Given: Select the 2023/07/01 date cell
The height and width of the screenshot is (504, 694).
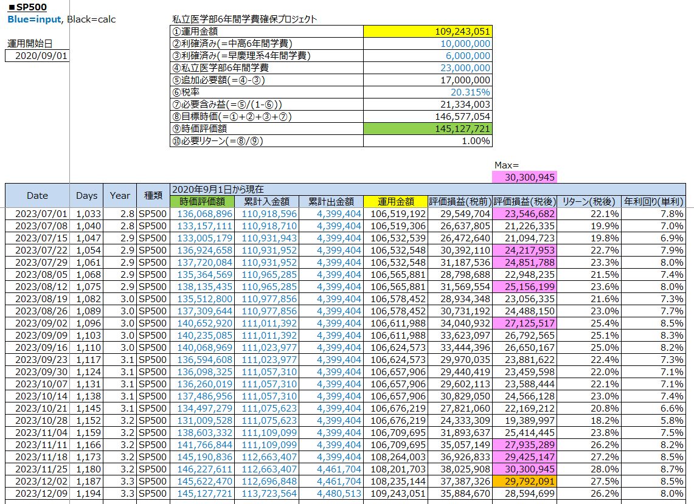Looking at the screenshot, I should coord(37,214).
